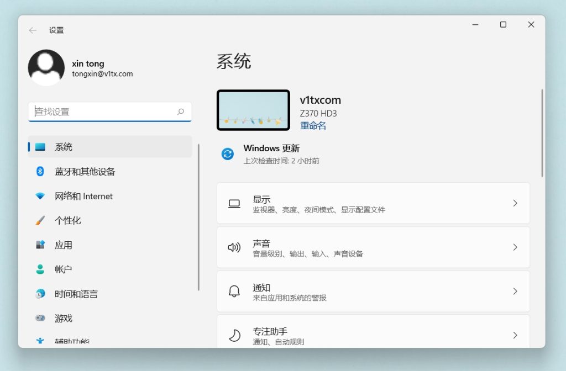The height and width of the screenshot is (371, 566).
Task: Select 系统 in the sidebar
Action: (110, 147)
